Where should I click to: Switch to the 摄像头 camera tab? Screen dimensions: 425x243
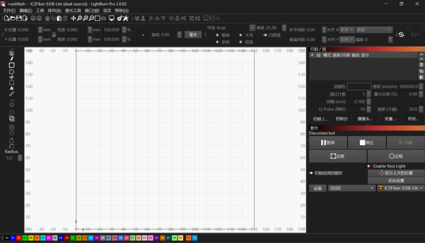tap(365, 119)
